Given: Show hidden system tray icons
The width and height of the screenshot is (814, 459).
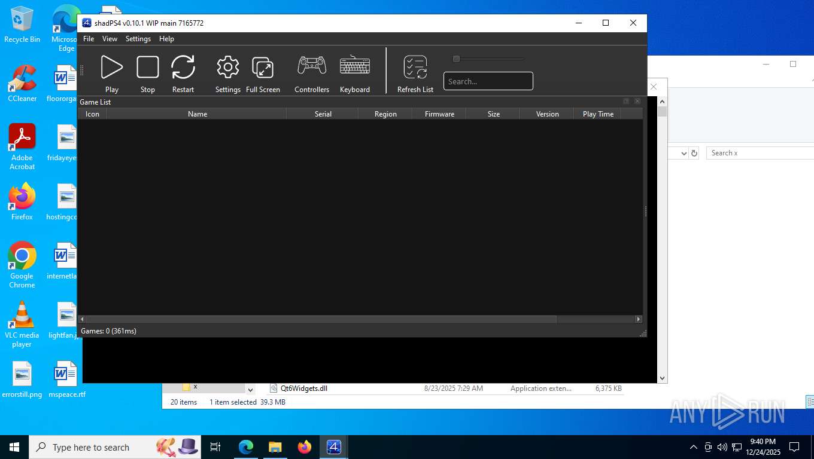Looking at the screenshot, I should pos(694,447).
